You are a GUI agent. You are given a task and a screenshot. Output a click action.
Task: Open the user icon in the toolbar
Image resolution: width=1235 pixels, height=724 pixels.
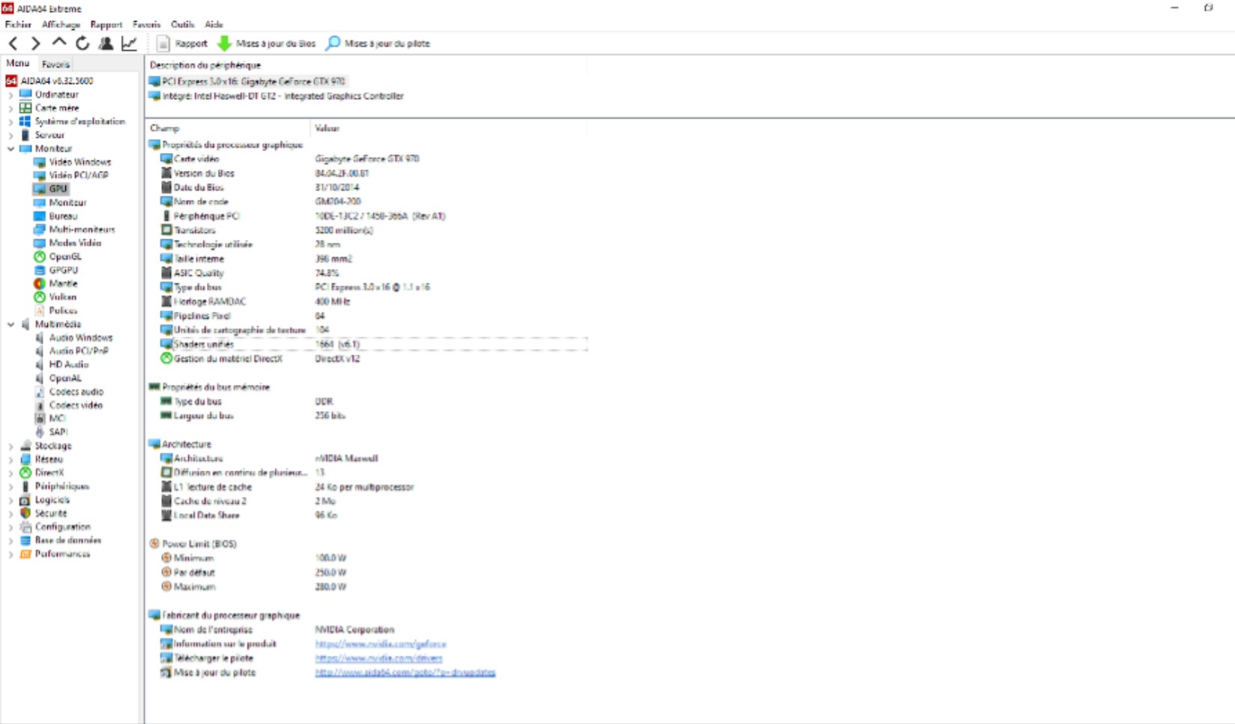click(106, 43)
